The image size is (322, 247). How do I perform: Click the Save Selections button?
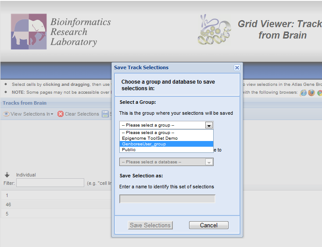point(150,225)
